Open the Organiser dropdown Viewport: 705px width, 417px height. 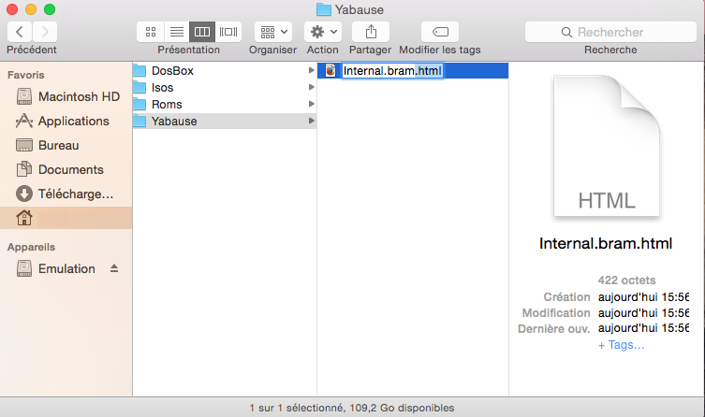273,32
